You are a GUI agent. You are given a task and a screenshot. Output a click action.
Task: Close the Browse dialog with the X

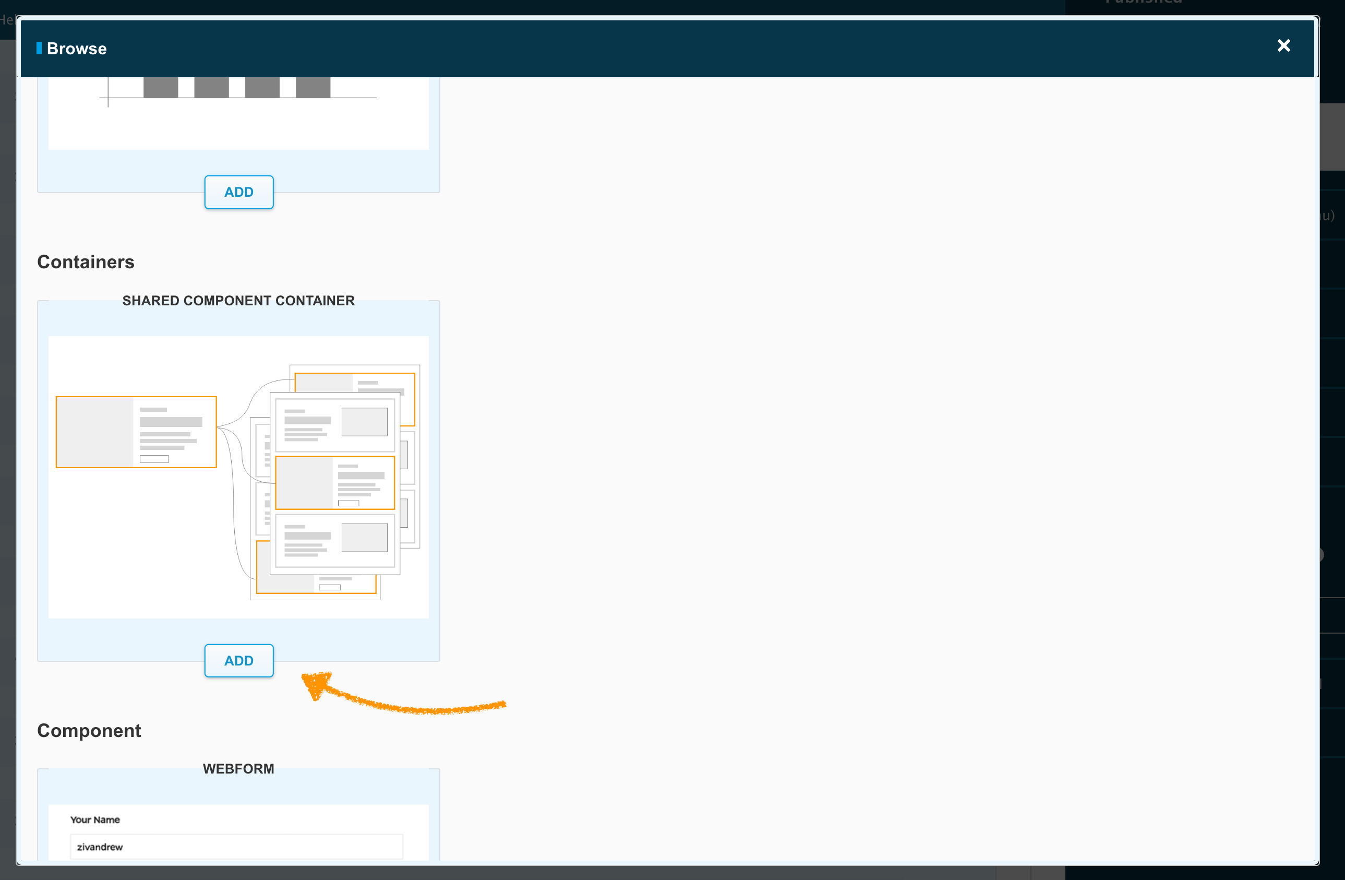click(x=1283, y=46)
